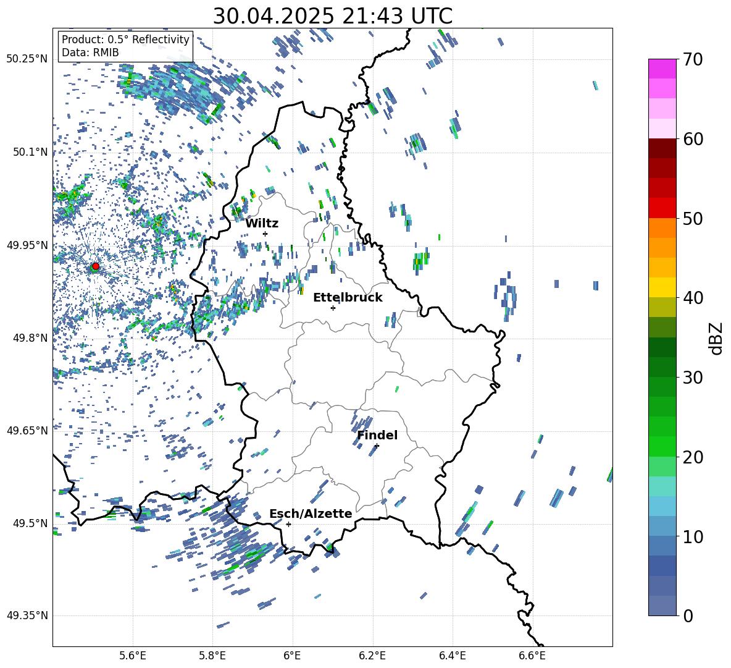Click the Esch/Alzette city label

pos(311,514)
